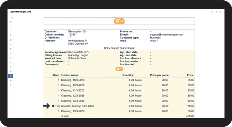
Task: Click '5250 Odense SV' address line
Action: 78,44
